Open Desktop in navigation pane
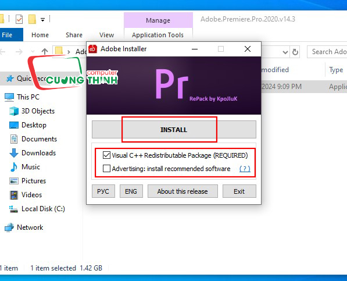 pyautogui.click(x=34, y=125)
